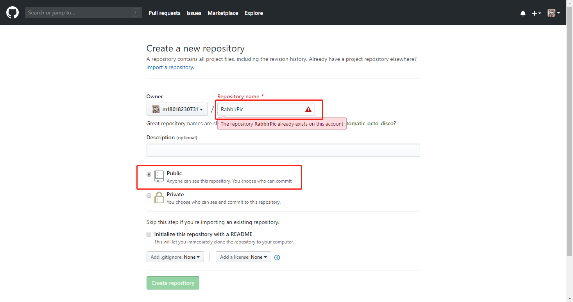Click the Description text field
This screenshot has height=302, width=573.
[283, 150]
